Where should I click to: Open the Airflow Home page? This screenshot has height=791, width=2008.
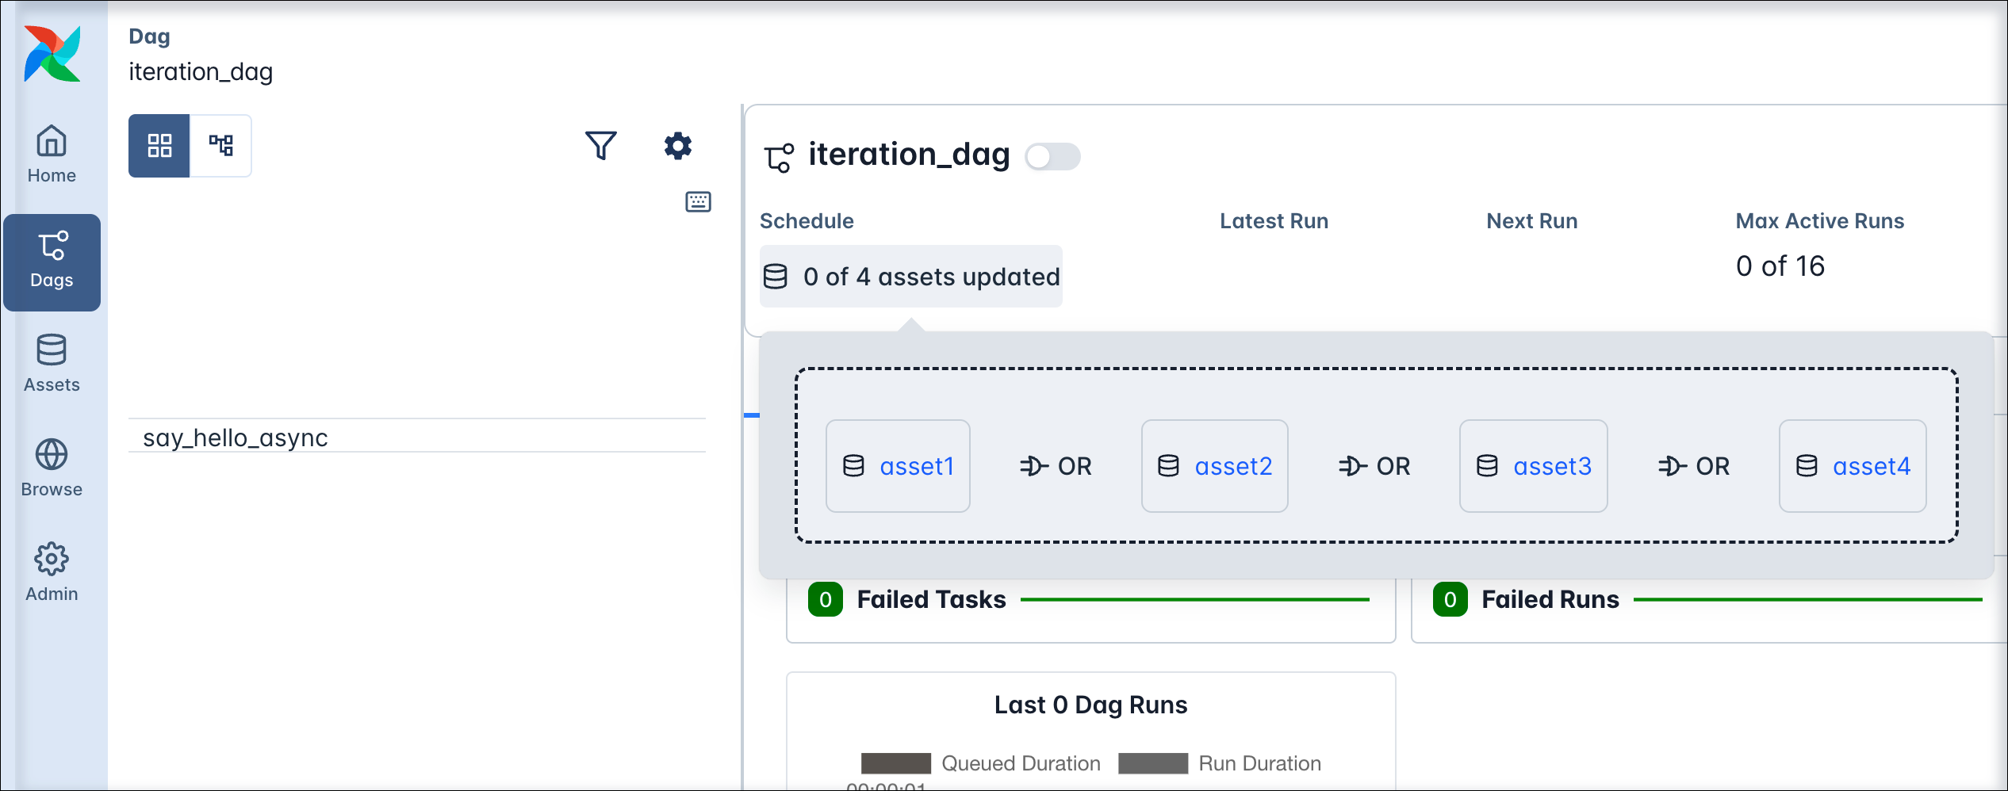coord(51,153)
